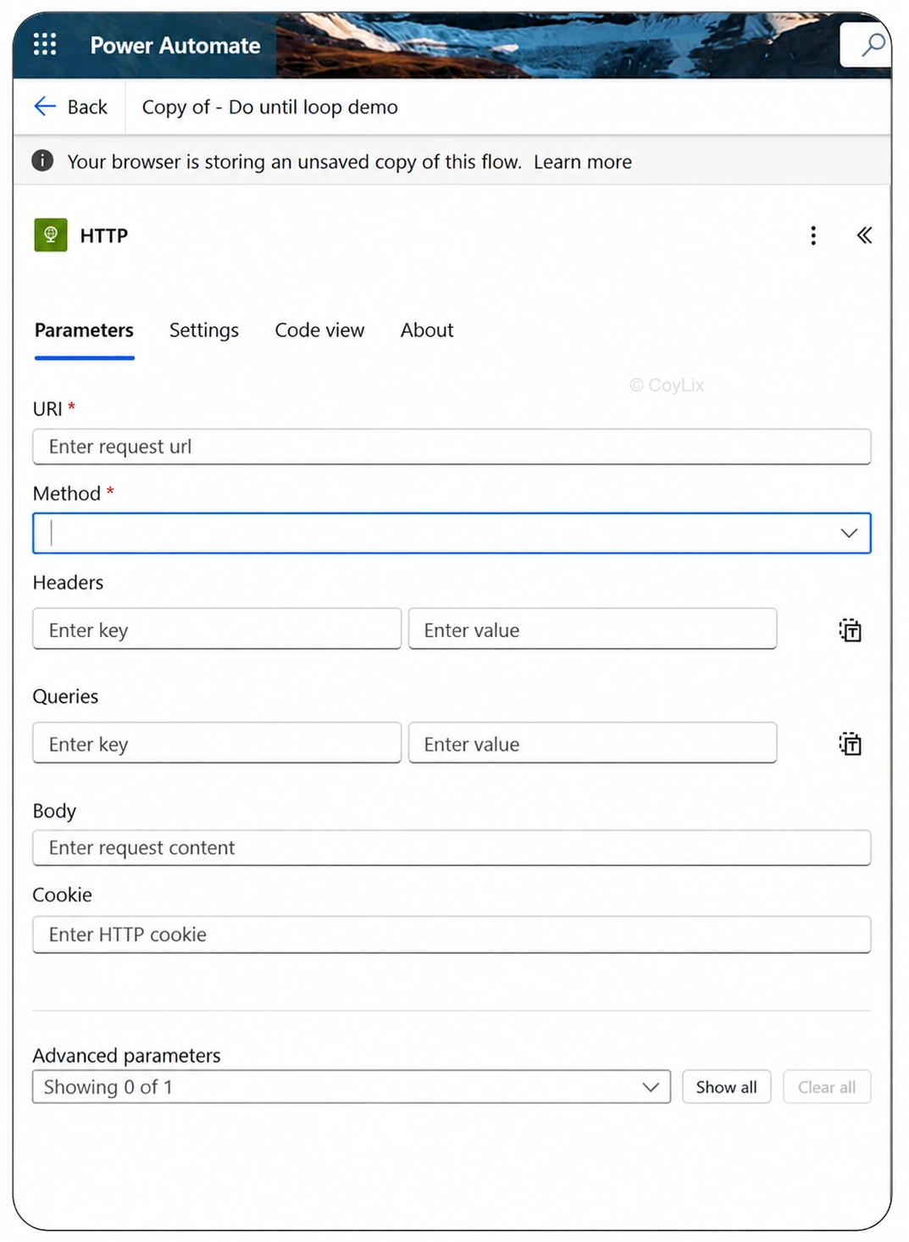Image resolution: width=909 pixels, height=1242 pixels.
Task: Open the Learn more link
Action: click(x=583, y=161)
